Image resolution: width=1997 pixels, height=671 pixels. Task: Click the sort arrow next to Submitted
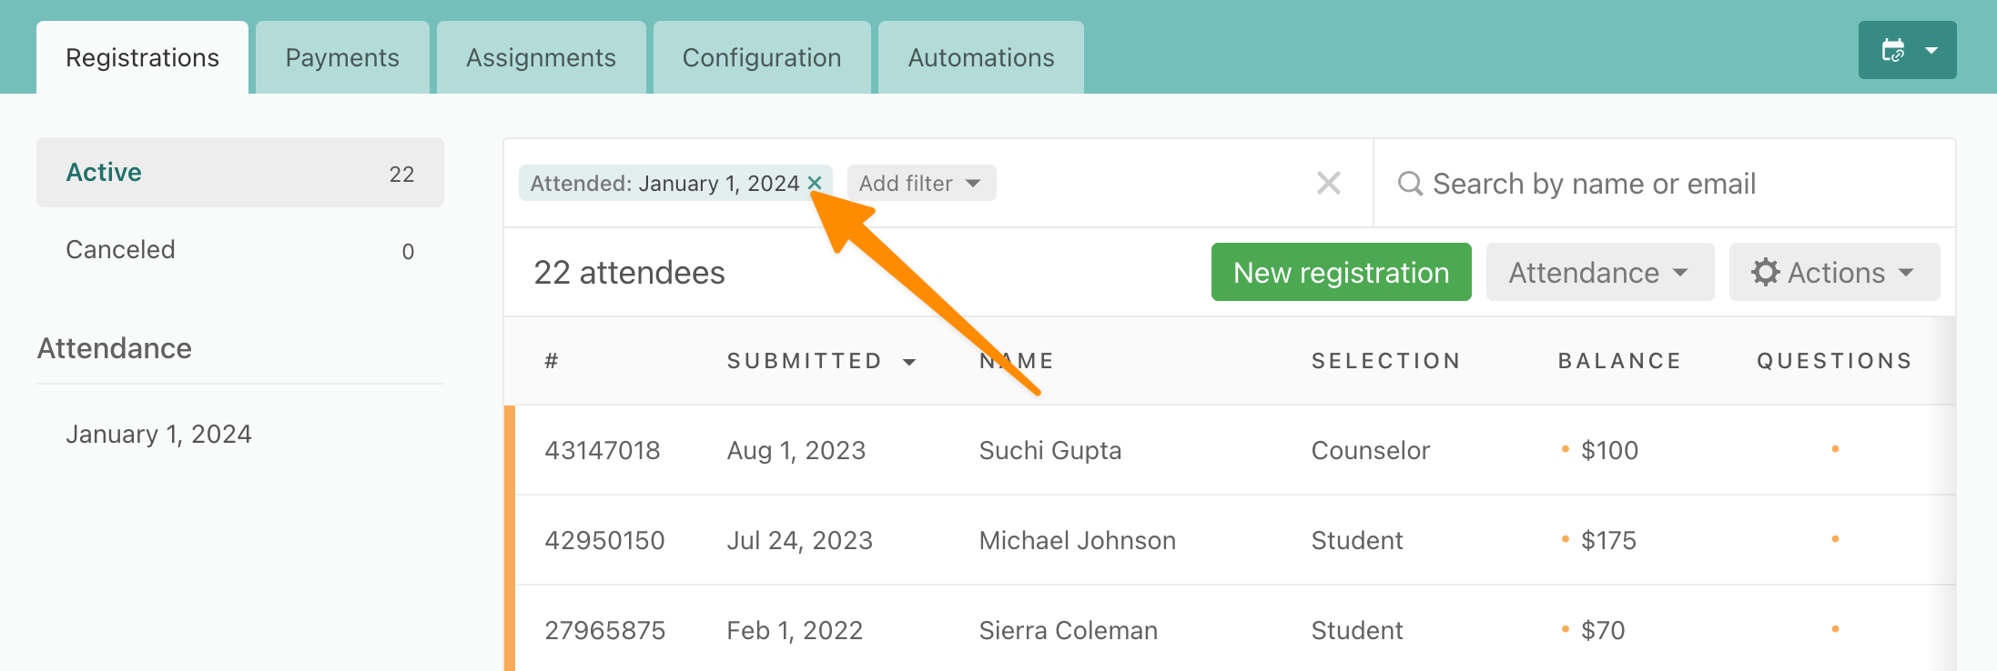(x=908, y=362)
